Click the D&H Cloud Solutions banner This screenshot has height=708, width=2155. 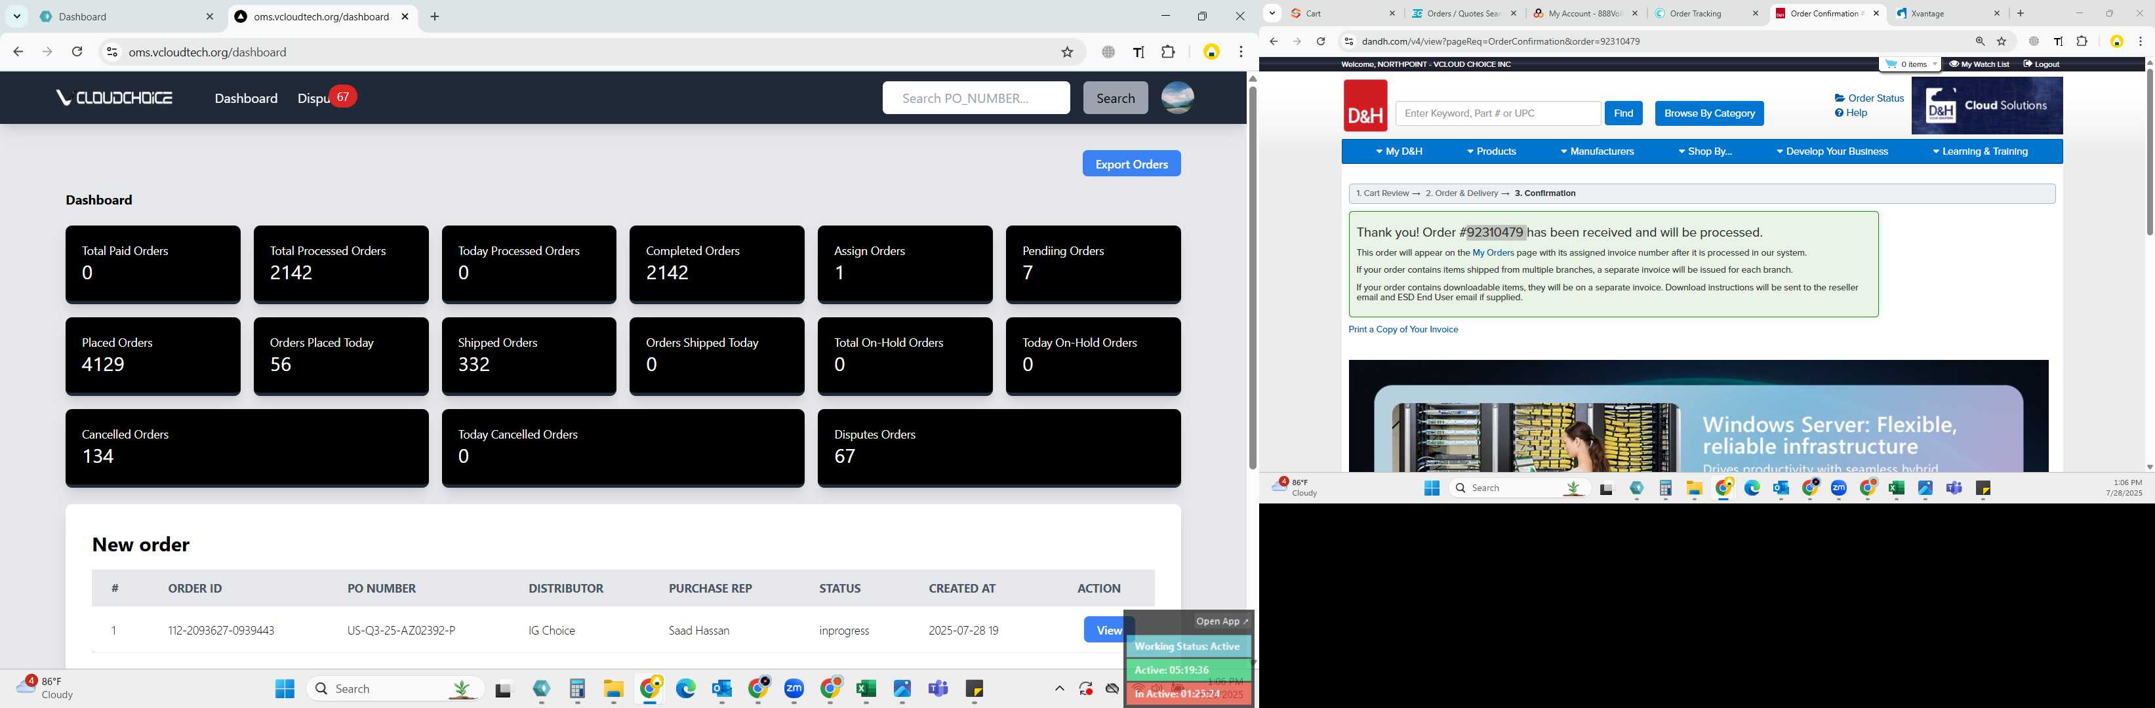click(1987, 106)
